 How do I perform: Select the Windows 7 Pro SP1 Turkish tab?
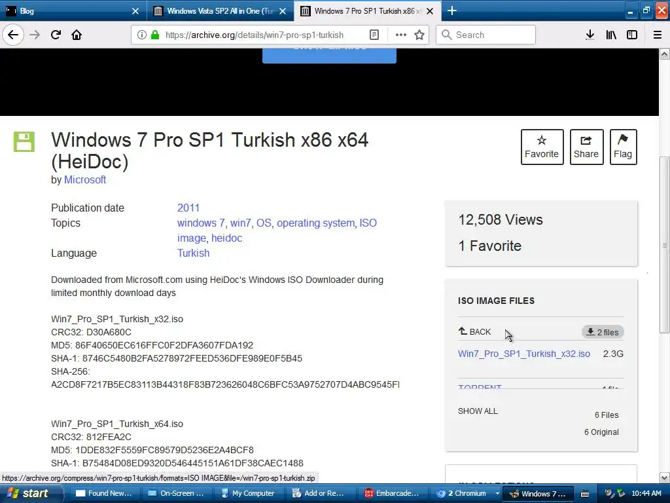361,11
